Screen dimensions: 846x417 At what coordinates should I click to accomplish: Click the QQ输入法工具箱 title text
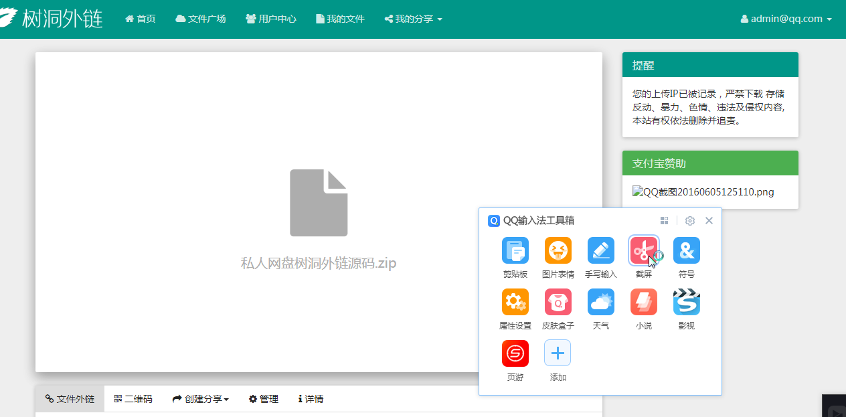[x=539, y=221]
